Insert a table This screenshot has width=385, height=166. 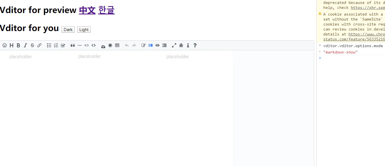coord(117,45)
